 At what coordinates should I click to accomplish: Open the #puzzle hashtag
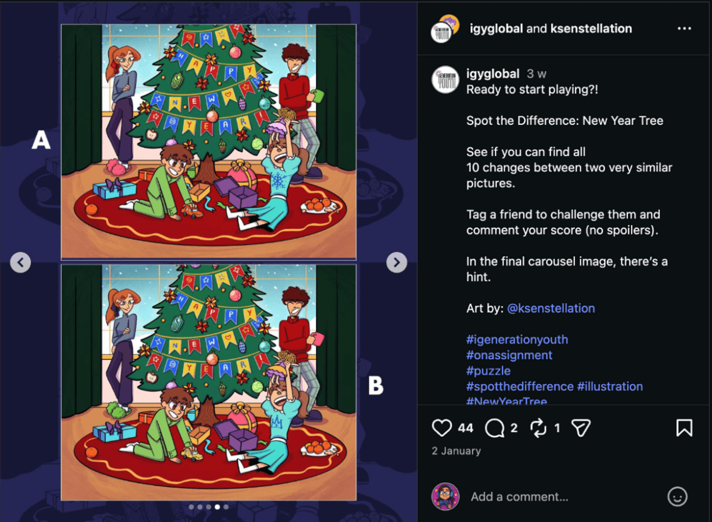pyautogui.click(x=488, y=371)
